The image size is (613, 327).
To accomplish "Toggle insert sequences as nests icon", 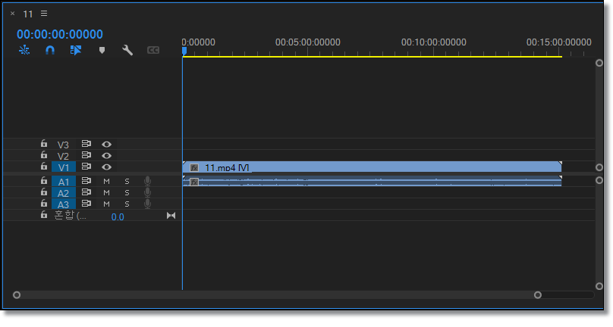I will coord(24,50).
